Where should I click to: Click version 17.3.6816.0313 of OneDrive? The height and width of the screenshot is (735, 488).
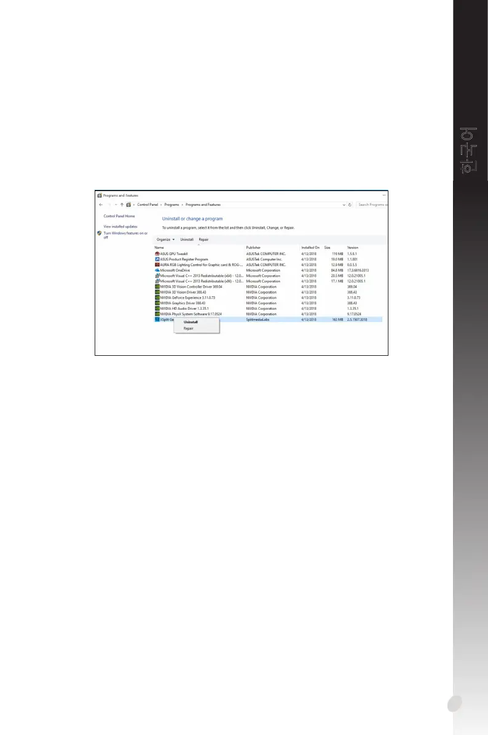tap(358, 270)
